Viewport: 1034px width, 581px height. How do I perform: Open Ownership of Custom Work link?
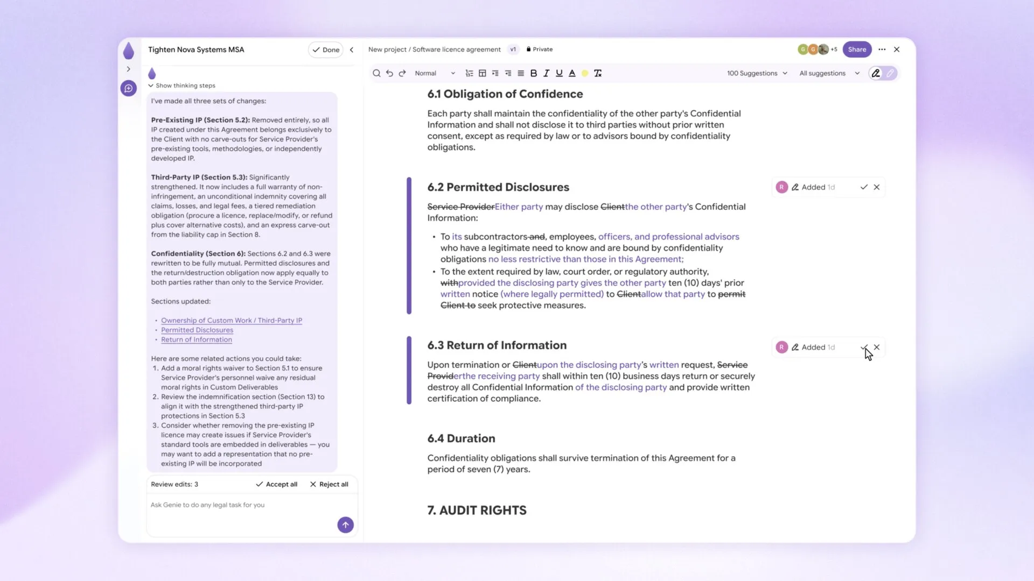(232, 320)
